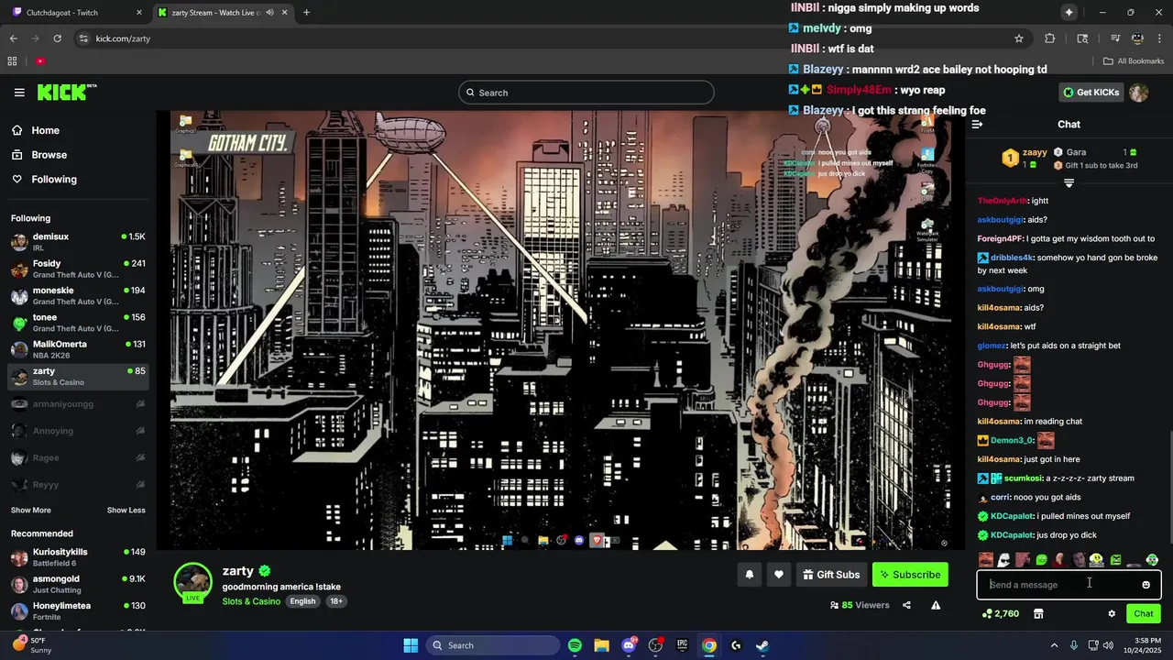Click the report warning triangle icon

point(936,605)
